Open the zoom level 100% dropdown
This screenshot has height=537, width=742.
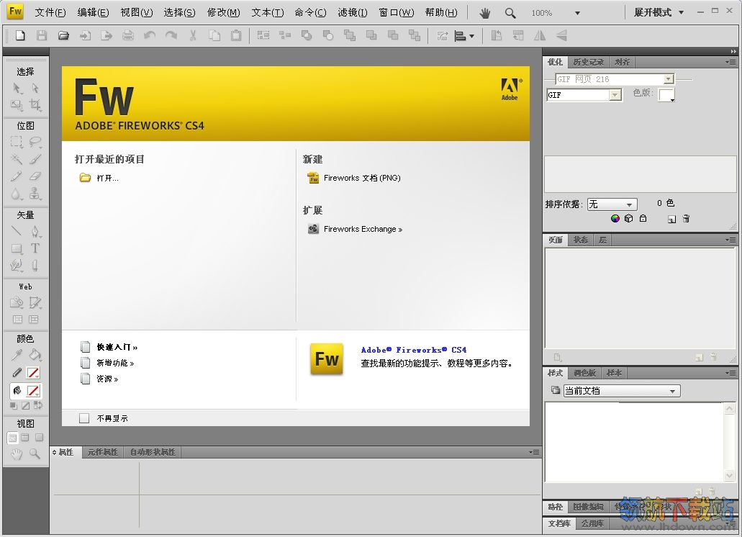click(577, 13)
